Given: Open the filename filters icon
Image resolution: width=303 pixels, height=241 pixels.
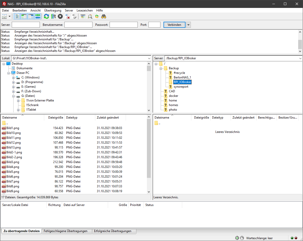Looking at the screenshot, I should (83, 16).
